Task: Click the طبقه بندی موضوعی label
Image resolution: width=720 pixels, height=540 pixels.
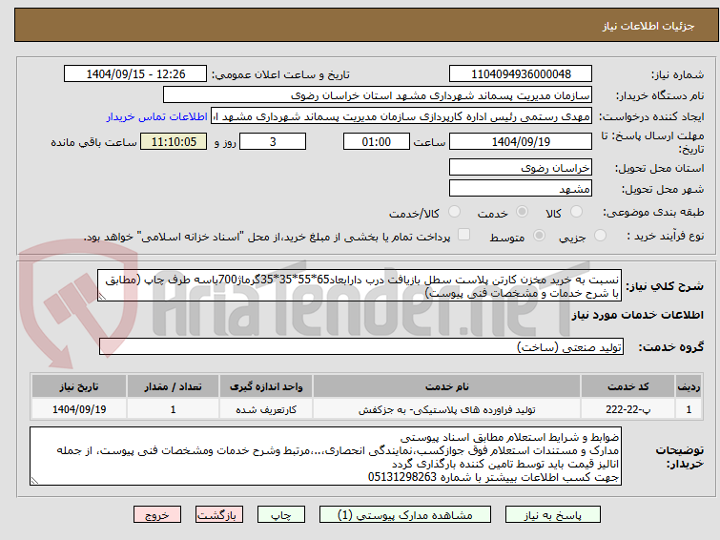Action: (653, 213)
